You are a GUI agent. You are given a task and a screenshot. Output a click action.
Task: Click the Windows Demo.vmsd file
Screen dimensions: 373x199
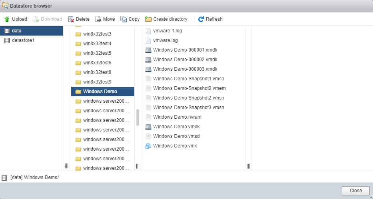176,136
